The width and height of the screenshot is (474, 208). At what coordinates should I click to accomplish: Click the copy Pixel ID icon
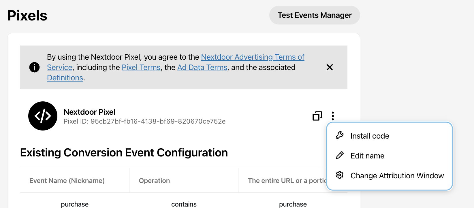pyautogui.click(x=317, y=116)
